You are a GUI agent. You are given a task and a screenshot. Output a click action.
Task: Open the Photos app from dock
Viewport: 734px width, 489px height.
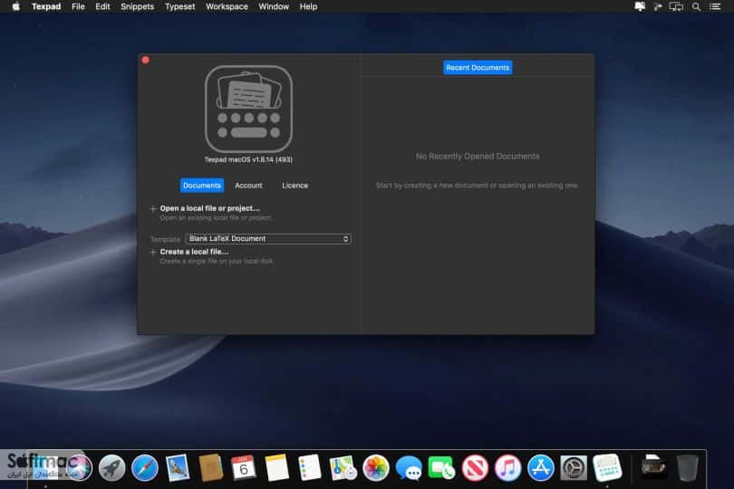[x=376, y=467]
